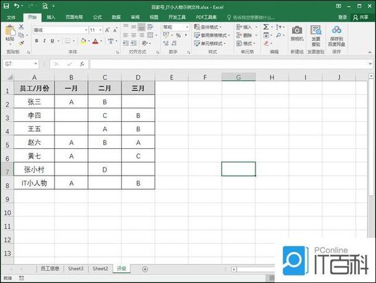Click the Save to Baidu Netdisk icon
This screenshot has height=283, width=376.
tap(336, 30)
